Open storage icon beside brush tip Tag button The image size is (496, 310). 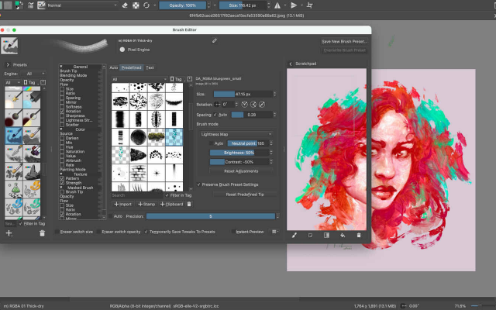[x=189, y=79]
